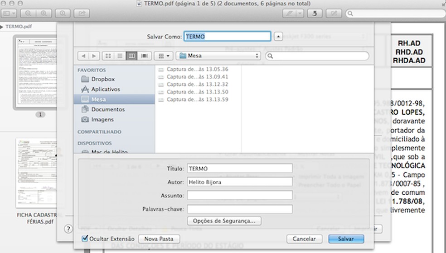The height and width of the screenshot is (253, 446).
Task: Open Opções de Segurança
Action: [224, 221]
